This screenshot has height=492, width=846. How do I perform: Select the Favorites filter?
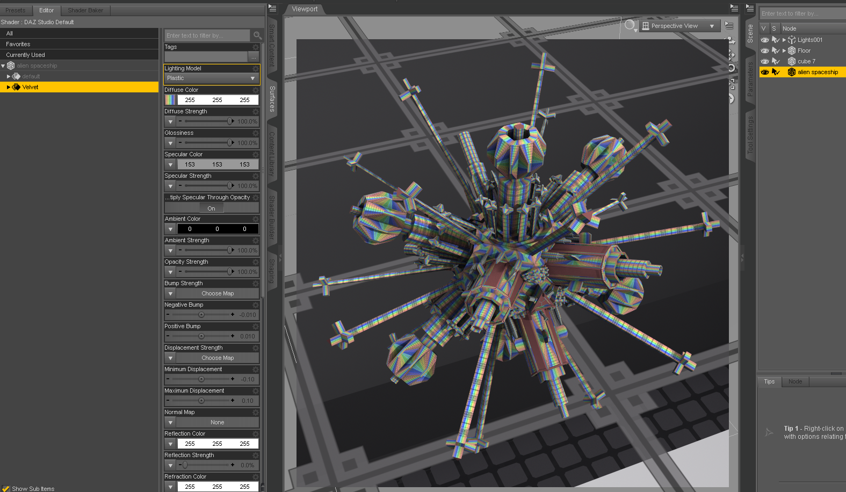pyautogui.click(x=79, y=44)
